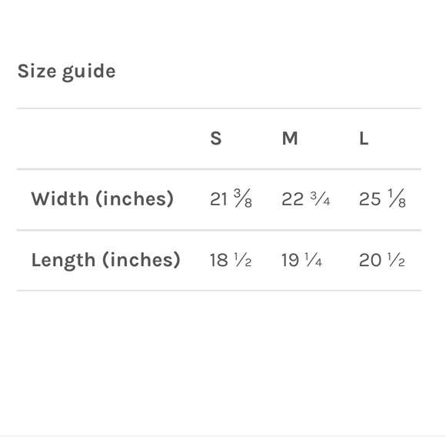The image size is (446, 446).
Task: Click the number 21 in Width row
Action: (x=218, y=199)
